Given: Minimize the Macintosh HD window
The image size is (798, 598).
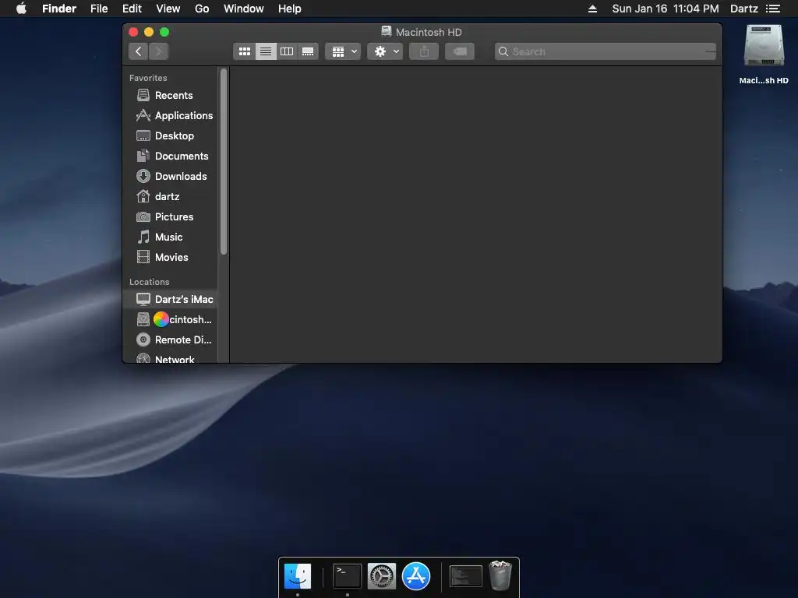Looking at the screenshot, I should pos(149,32).
